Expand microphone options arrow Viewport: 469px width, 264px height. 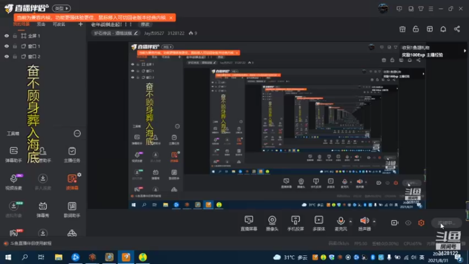click(351, 221)
